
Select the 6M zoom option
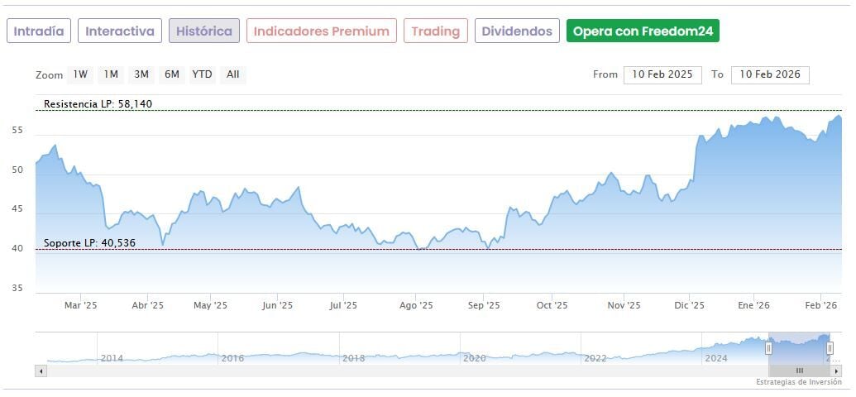tap(172, 74)
